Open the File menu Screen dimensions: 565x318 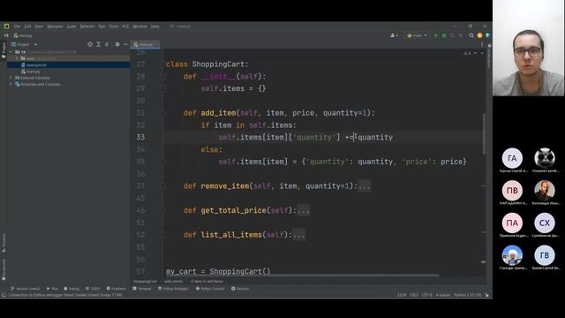pyautogui.click(x=17, y=26)
